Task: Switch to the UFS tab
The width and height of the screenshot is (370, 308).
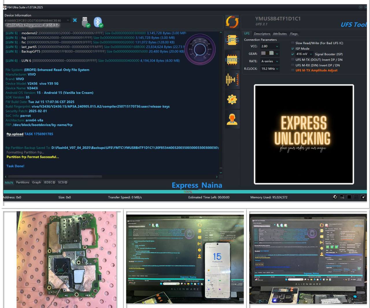Action: coord(247,34)
